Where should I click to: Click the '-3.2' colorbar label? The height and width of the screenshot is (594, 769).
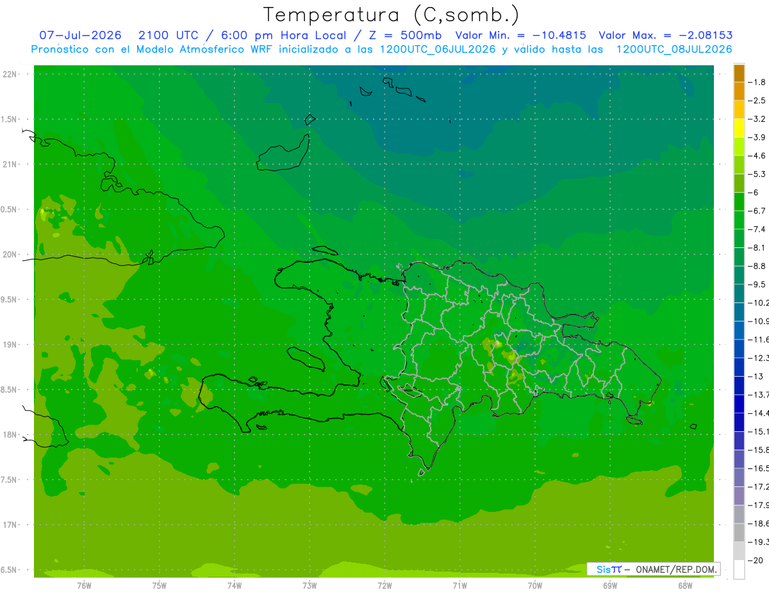(757, 119)
